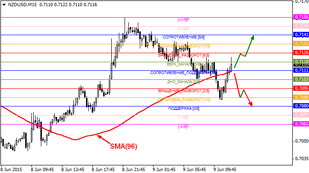Select the magenta 0.7156 price label
The width and height of the screenshot is (309, 173).
coord(301,17)
